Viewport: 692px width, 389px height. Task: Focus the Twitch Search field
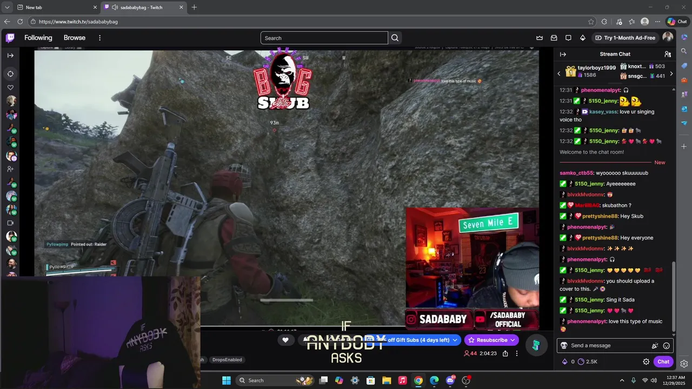324,38
